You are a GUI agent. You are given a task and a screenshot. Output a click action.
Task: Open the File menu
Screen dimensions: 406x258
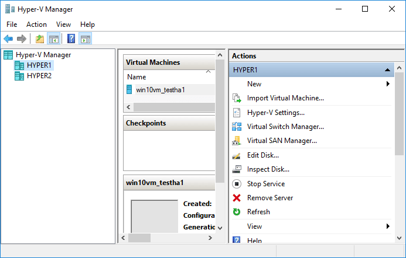(x=12, y=25)
